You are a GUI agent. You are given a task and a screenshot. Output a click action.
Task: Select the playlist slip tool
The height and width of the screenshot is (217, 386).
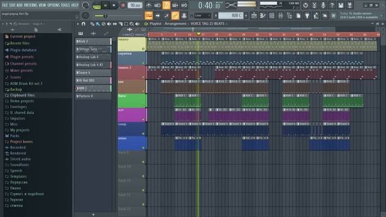pyautogui.click(x=115, y=24)
